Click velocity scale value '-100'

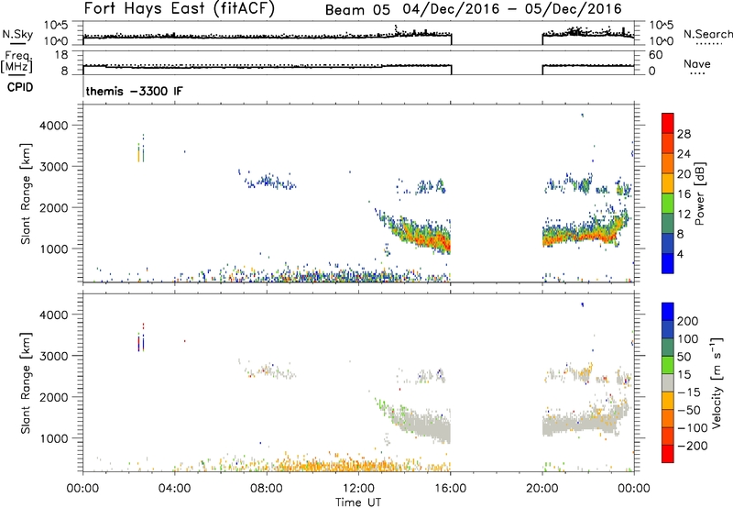(x=693, y=428)
